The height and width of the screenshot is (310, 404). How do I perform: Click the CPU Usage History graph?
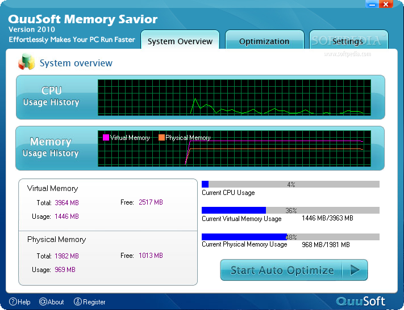pos(234,97)
